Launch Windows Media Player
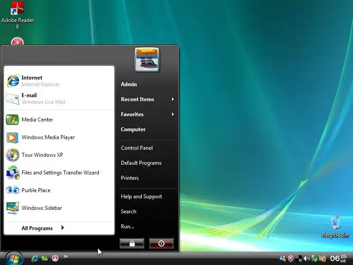353x265 pixels. [x=59, y=137]
